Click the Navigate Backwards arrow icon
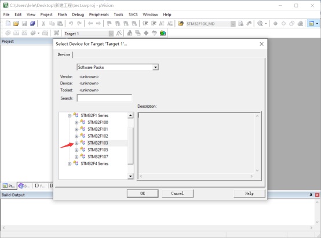This screenshot has height=238, width=321. tap(90, 24)
